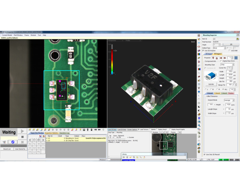
Task: Switch to the Inspection Statistics tab
Action: 51,133
